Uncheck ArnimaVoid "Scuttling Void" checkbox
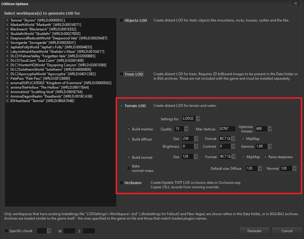The image size is (304, 239). tap(7, 92)
